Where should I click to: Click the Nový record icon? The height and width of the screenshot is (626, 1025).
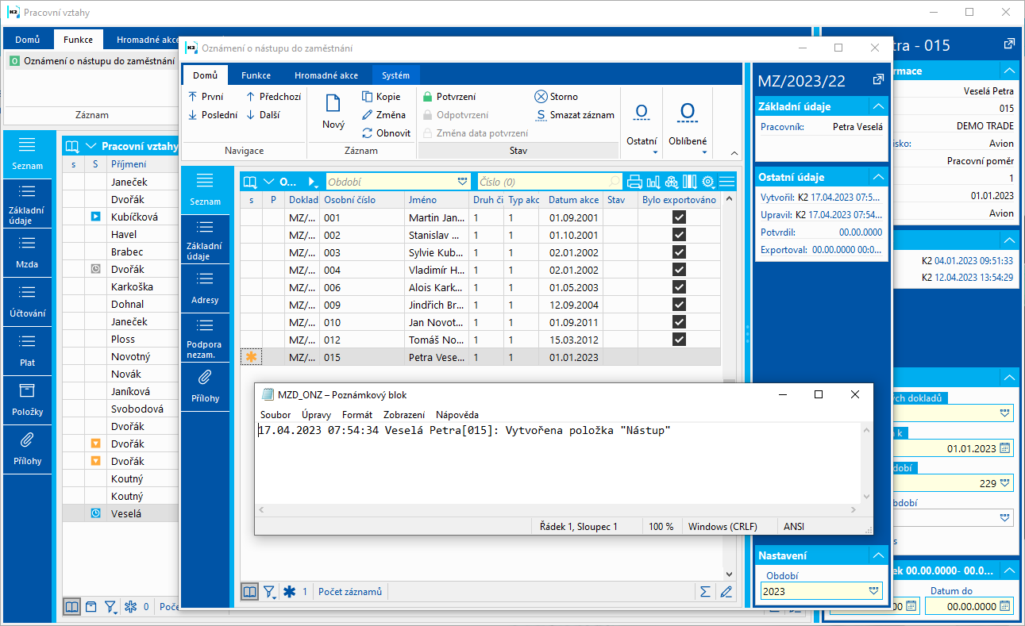(x=333, y=104)
